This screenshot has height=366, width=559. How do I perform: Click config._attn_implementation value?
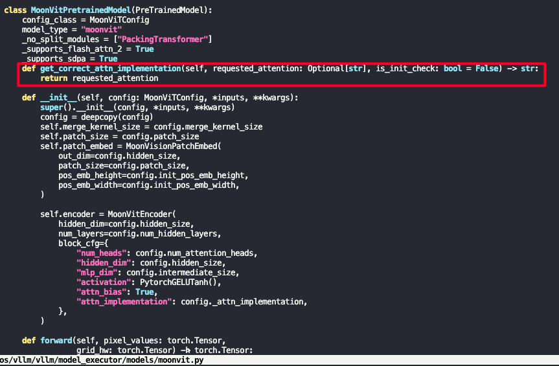(243, 301)
